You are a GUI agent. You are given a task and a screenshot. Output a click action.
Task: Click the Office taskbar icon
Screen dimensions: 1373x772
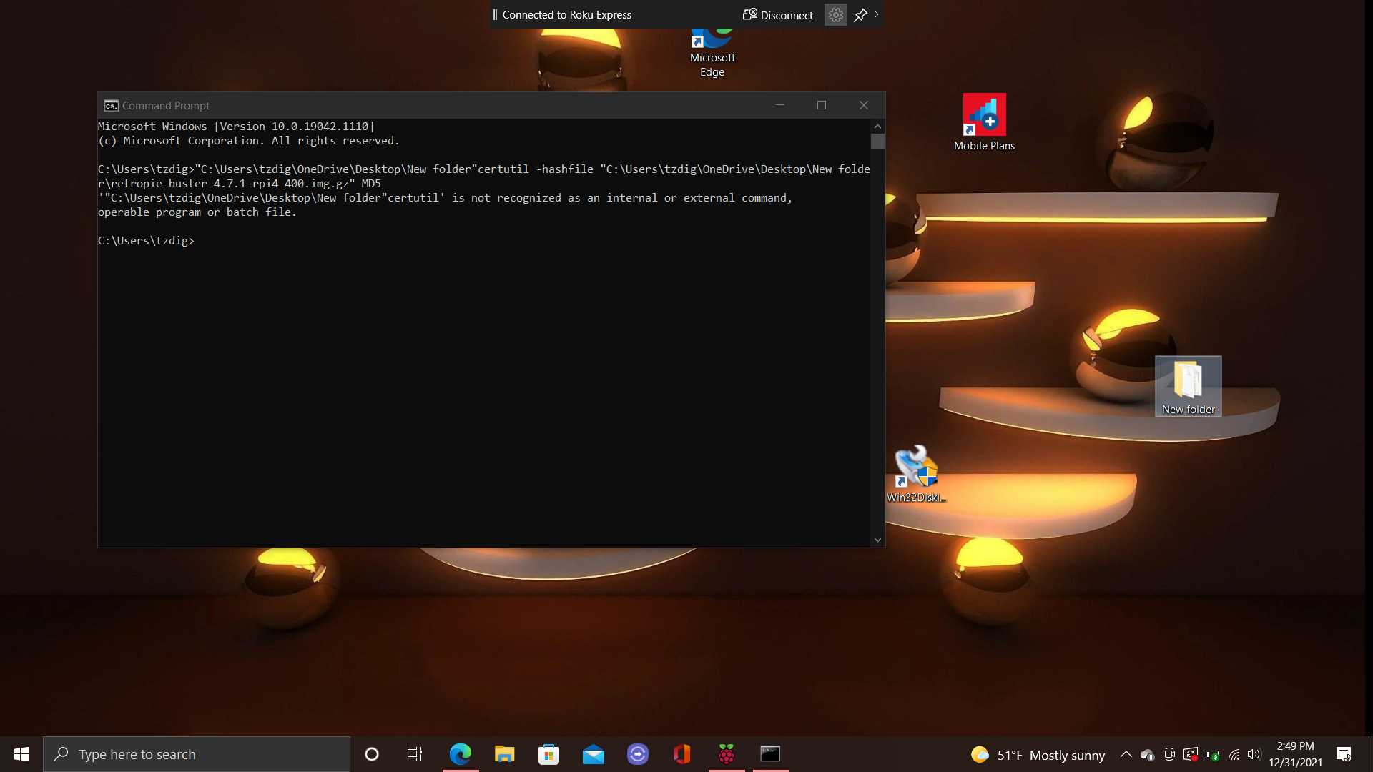point(681,754)
